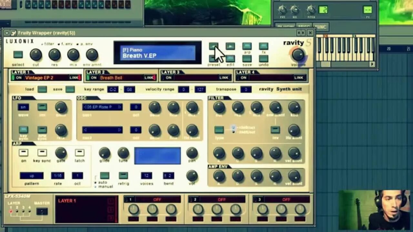Click the preset save button

click(x=247, y=59)
